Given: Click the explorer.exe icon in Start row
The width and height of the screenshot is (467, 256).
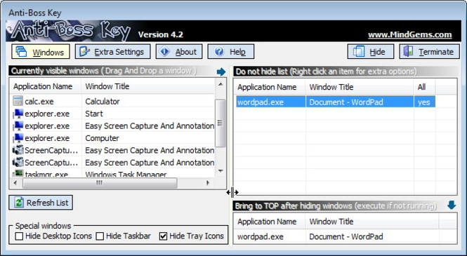Looking at the screenshot, I should click(x=18, y=114).
